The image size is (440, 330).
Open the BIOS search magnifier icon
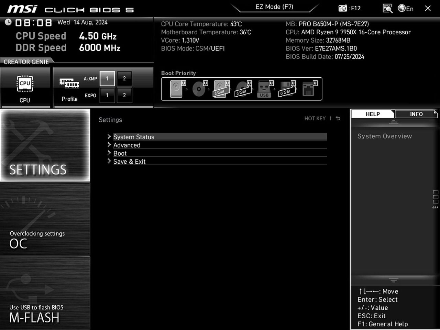pyautogui.click(x=387, y=8)
